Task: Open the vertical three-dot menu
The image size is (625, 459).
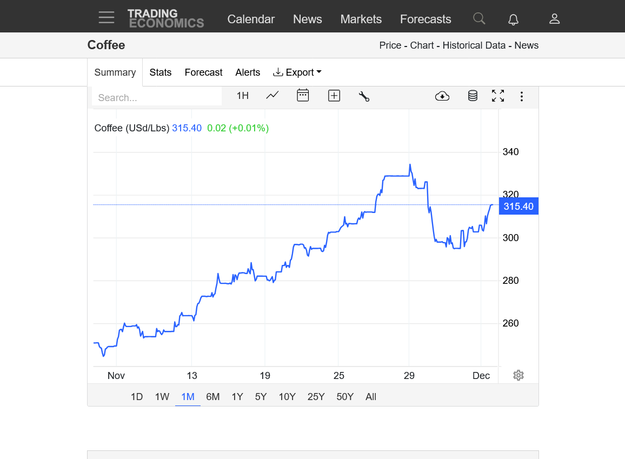Action: click(522, 96)
